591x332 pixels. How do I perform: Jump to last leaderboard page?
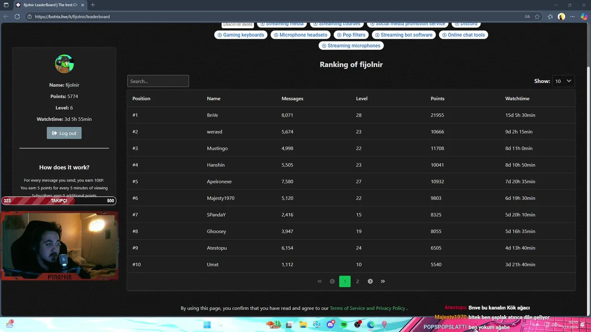(383, 281)
